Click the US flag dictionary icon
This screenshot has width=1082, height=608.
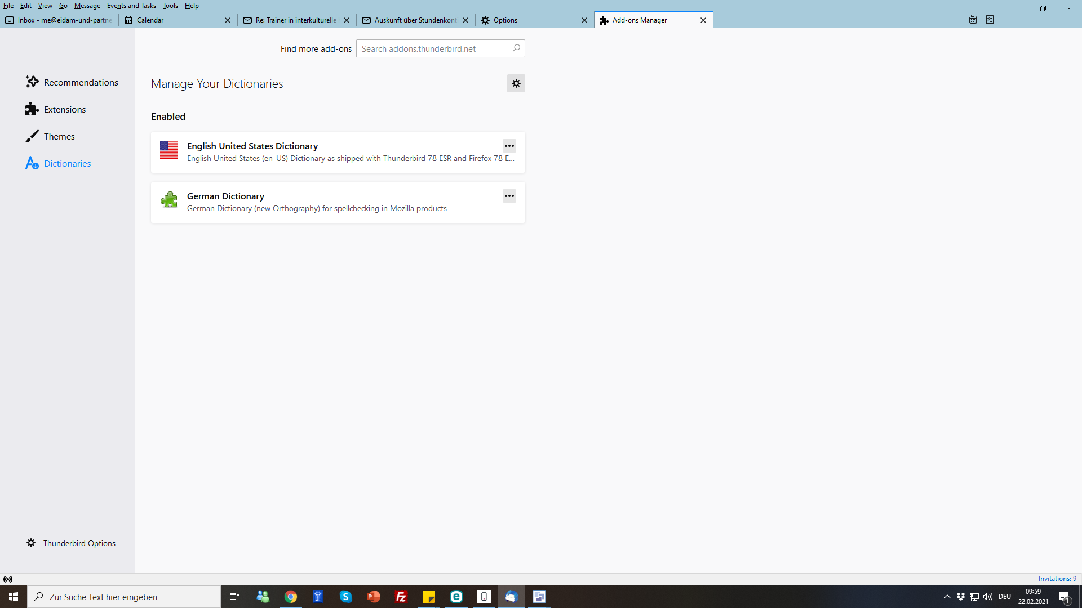pos(169,150)
